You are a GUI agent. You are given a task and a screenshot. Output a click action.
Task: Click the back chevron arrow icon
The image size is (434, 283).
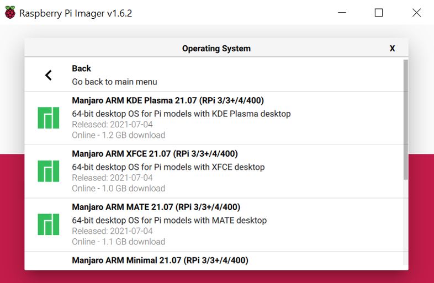click(49, 75)
